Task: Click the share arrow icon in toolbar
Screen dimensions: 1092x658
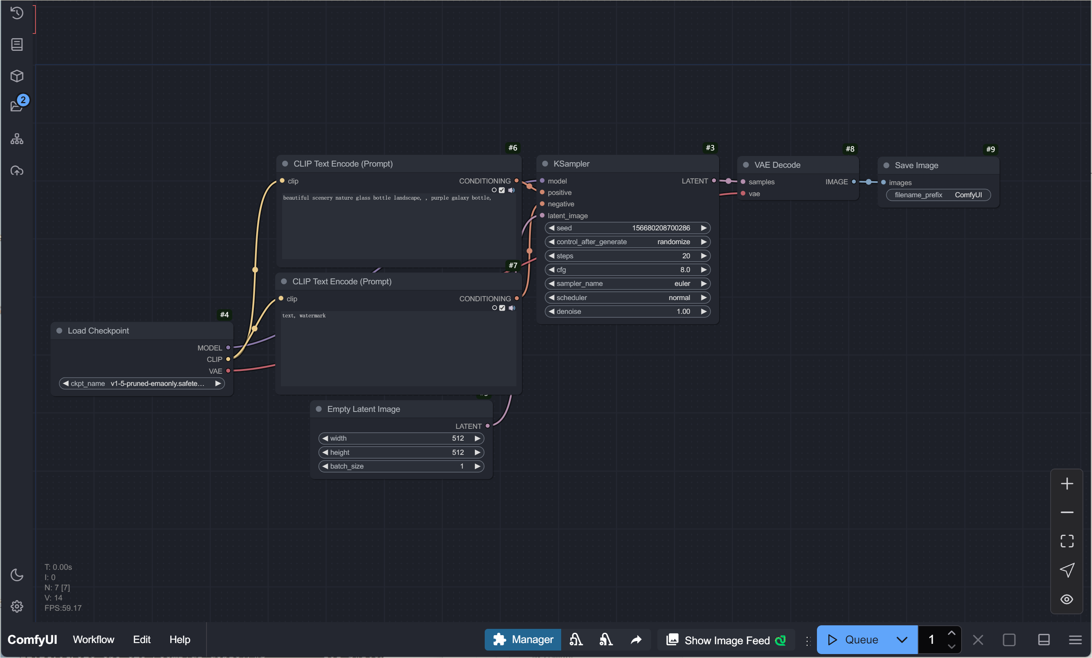Action: point(636,639)
